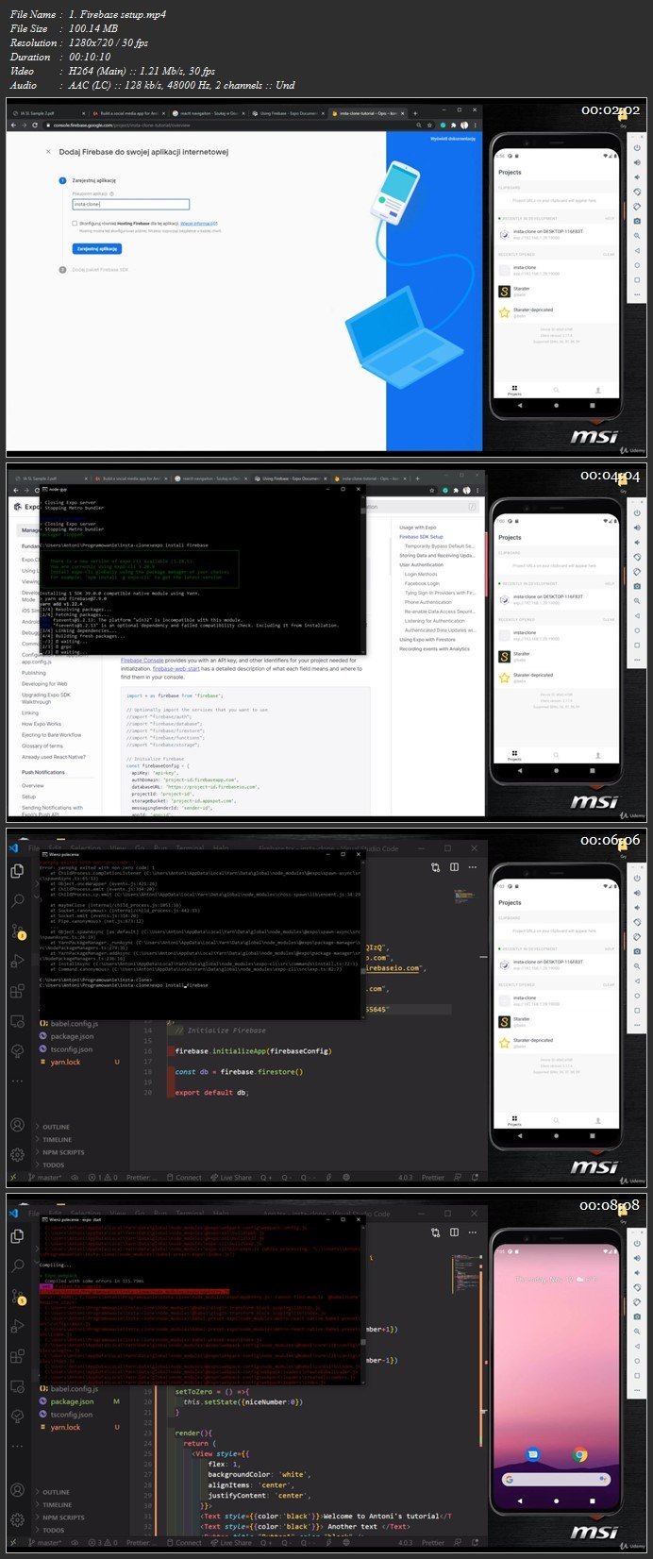Click the master* branch in 00:06:06 status bar

[x=47, y=1177]
